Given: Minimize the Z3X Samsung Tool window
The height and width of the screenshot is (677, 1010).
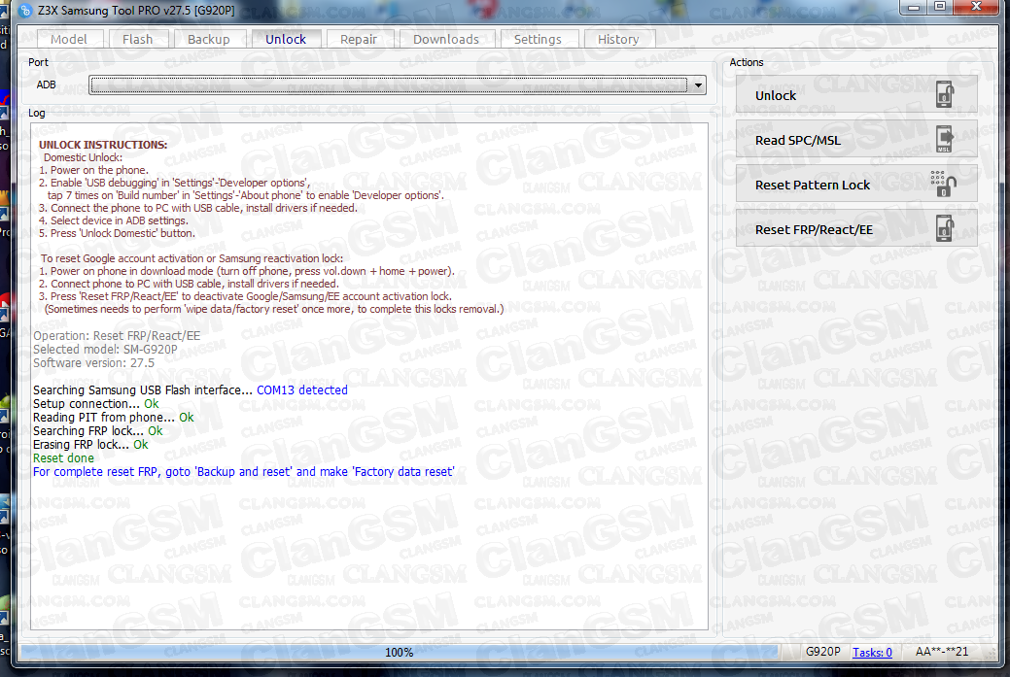Looking at the screenshot, I should [914, 7].
